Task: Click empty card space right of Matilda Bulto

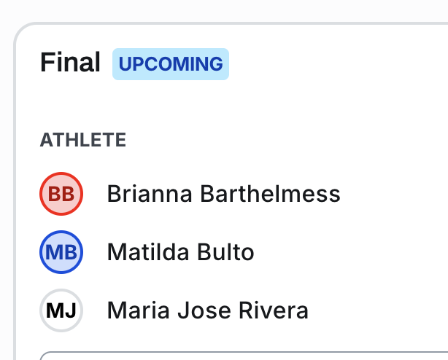Action: [350, 252]
